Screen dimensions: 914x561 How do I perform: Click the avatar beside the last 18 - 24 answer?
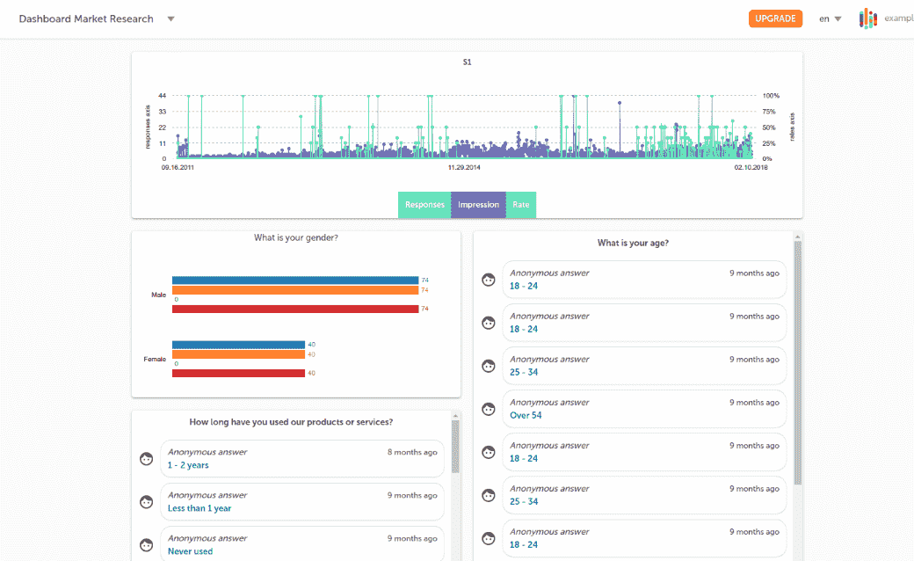489,538
